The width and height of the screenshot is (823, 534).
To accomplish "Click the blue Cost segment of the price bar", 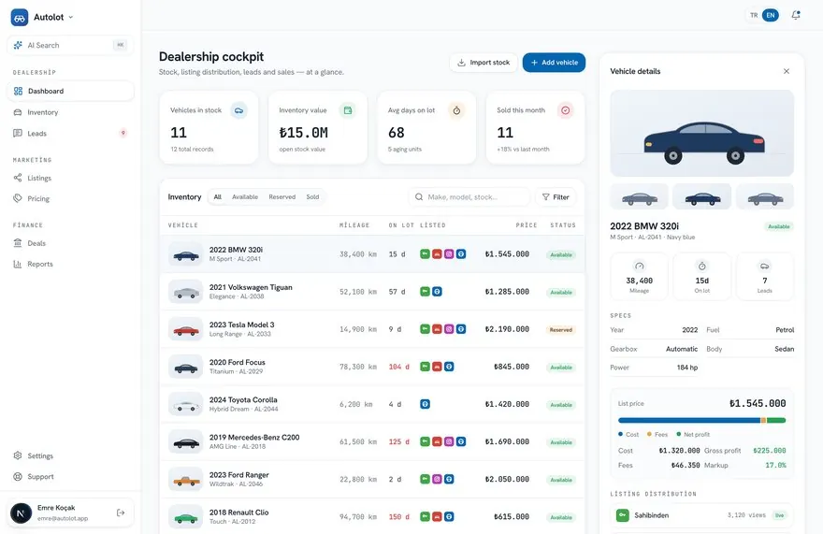I will click(689, 420).
